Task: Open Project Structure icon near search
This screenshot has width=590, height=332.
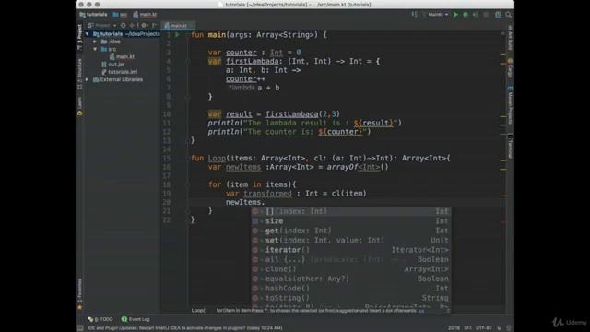Action: pyautogui.click(x=498, y=15)
